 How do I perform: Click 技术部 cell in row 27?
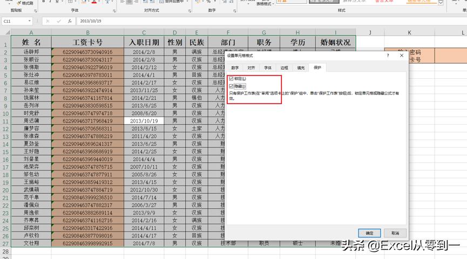pos(228,243)
